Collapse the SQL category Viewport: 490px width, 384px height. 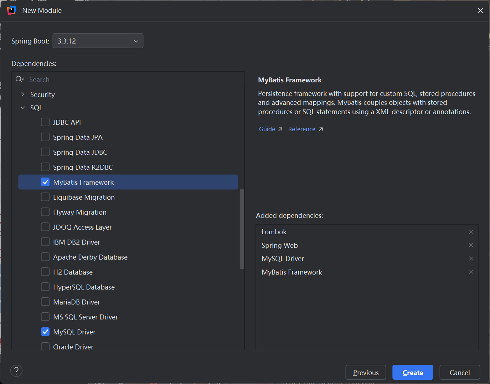click(x=23, y=108)
